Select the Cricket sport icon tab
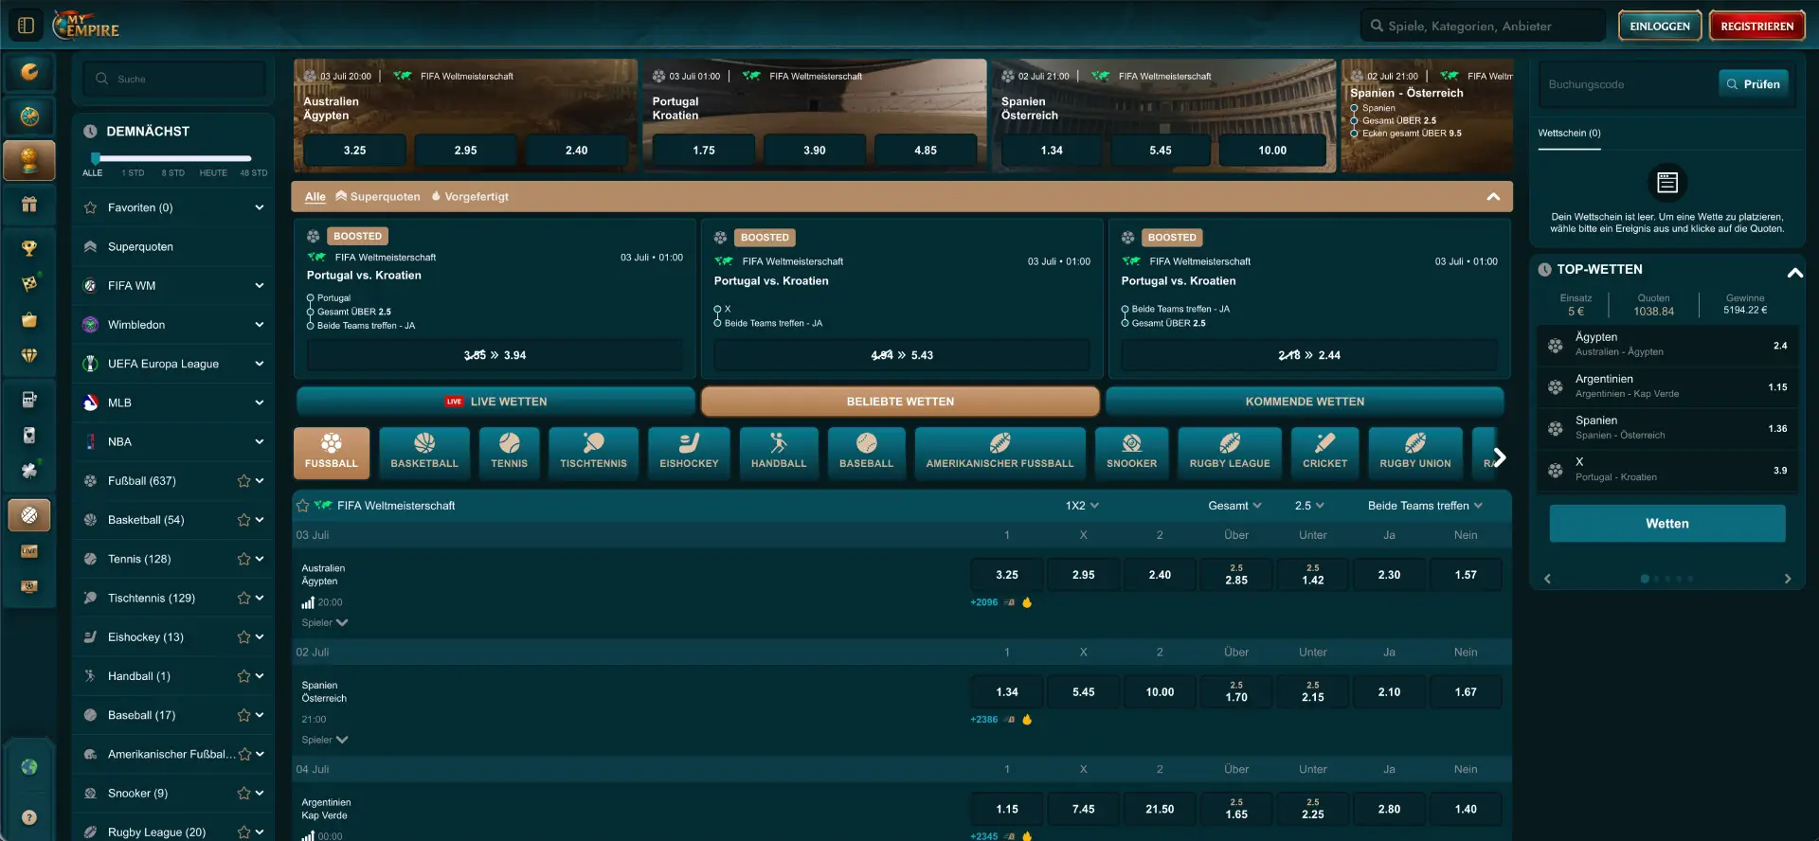Viewport: 1819px width, 841px height. 1324,453
